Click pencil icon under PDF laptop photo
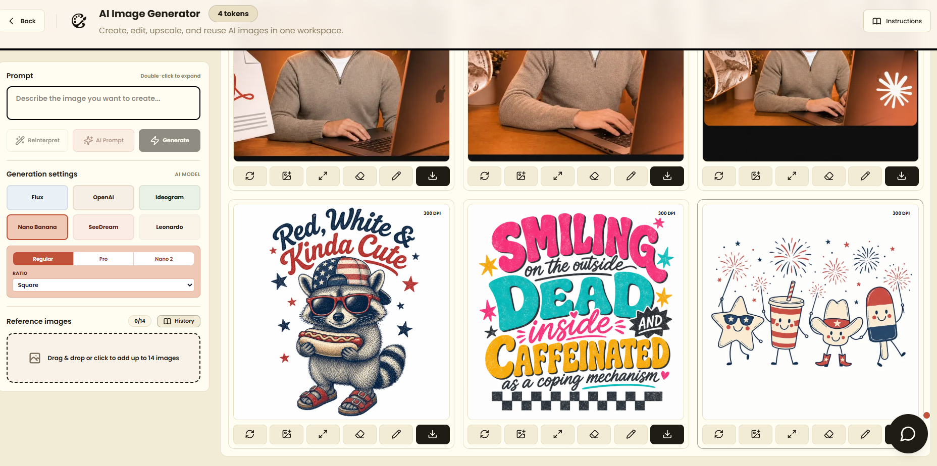Screen dimensions: 937x466 coord(396,176)
